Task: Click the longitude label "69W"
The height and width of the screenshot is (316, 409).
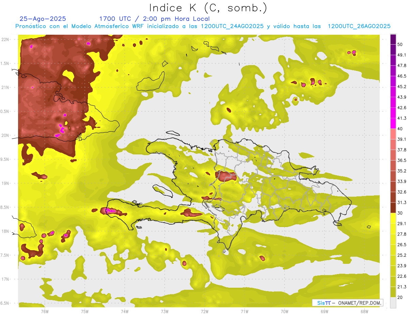Action: [x=324, y=311]
